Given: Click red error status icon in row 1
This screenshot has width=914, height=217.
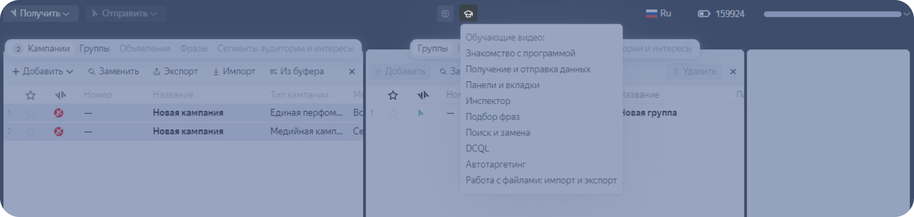Looking at the screenshot, I should click(x=59, y=113).
